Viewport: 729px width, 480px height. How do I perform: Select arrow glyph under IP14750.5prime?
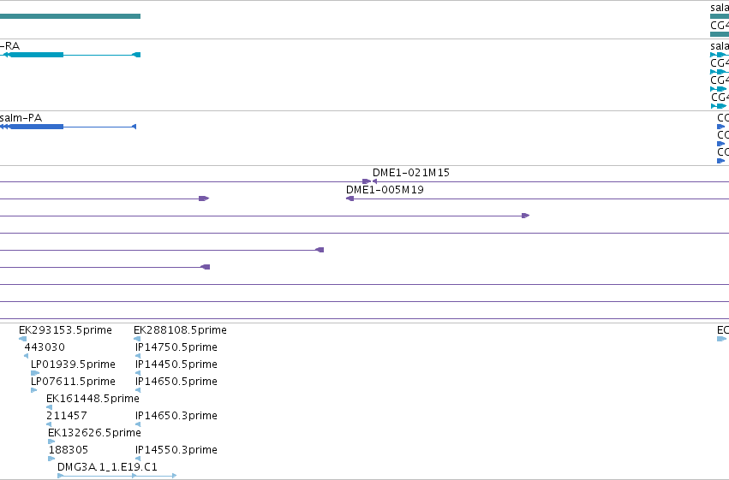(x=138, y=356)
